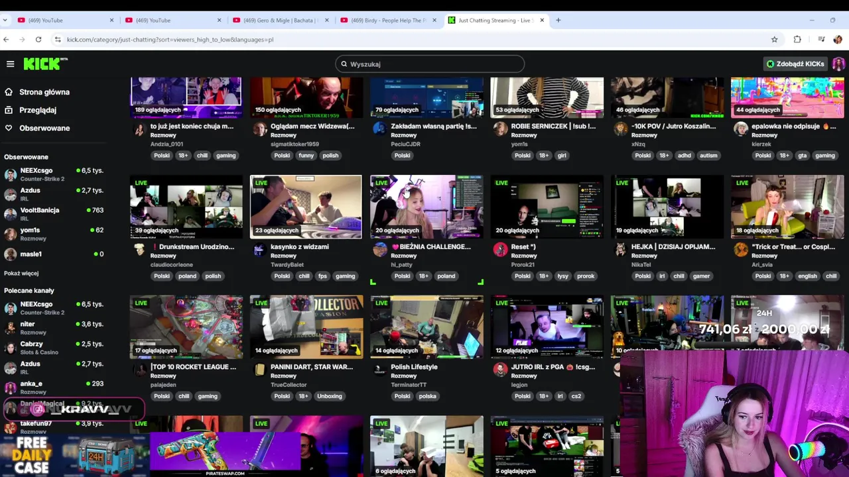
Task: Switch to the first YouTube tab
Action: pos(65,20)
